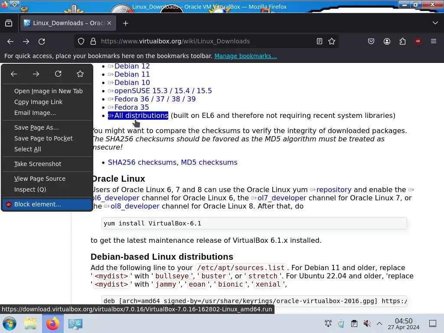Click the browser Back arrow in toolbar

click(x=10, y=41)
